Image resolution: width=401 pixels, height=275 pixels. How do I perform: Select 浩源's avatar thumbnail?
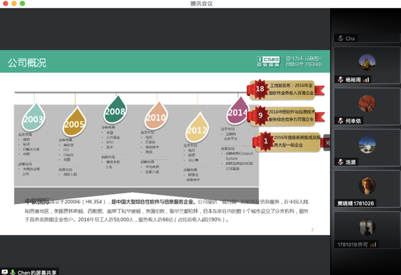tap(367, 145)
